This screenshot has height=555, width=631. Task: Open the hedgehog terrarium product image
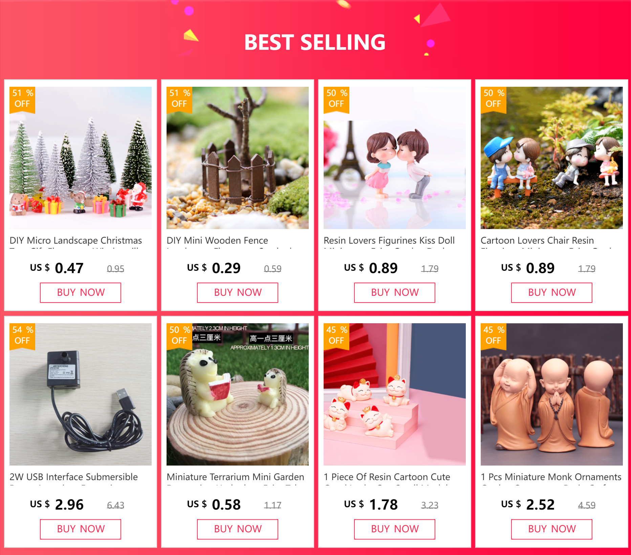pyautogui.click(x=238, y=394)
